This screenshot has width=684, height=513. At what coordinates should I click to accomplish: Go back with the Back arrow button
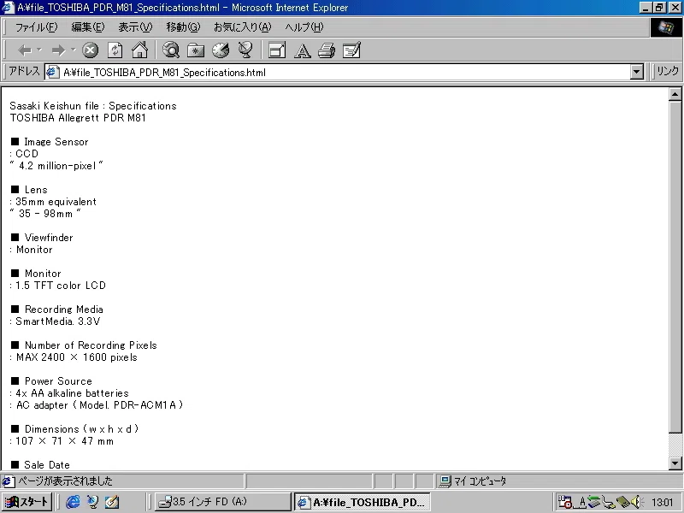point(25,50)
